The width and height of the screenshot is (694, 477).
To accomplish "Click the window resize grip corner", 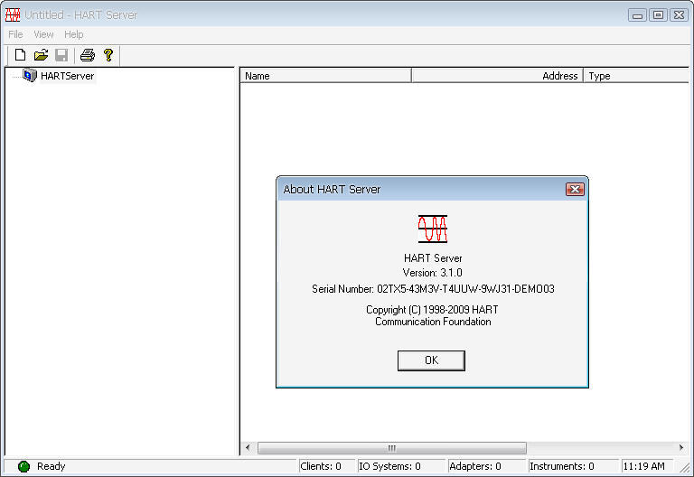I will (685, 468).
